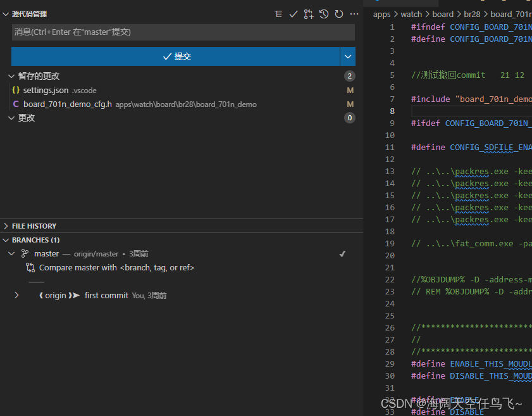Collapse the 暂存的更改 section
This screenshot has width=532, height=416.
(11, 75)
